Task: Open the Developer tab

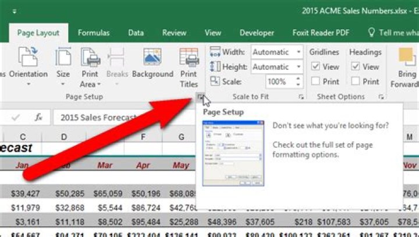Action: coord(257,33)
